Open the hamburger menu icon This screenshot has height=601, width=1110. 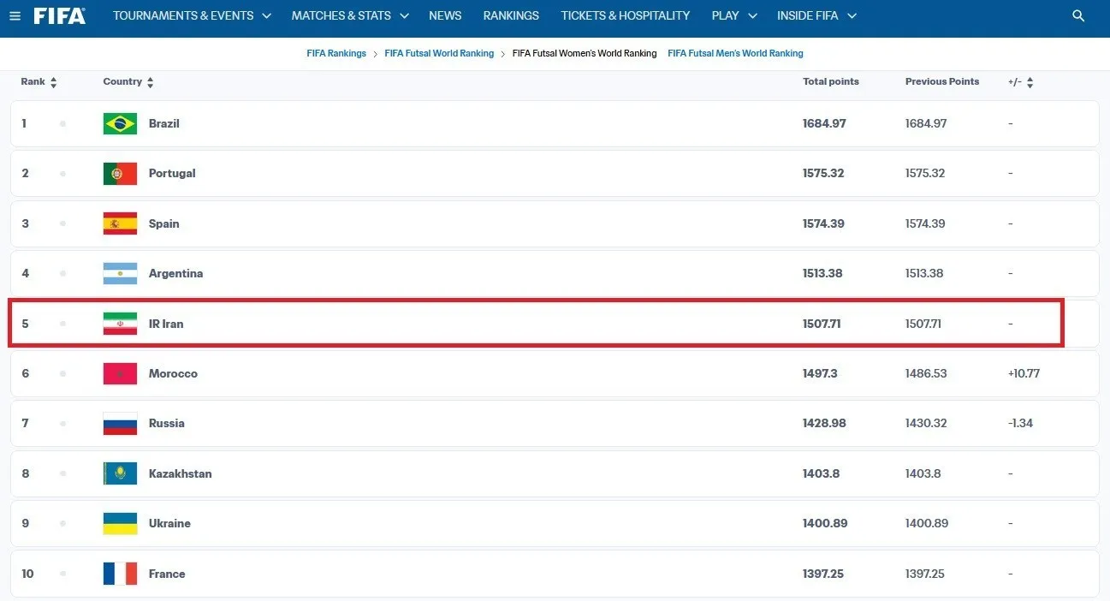pyautogui.click(x=15, y=16)
